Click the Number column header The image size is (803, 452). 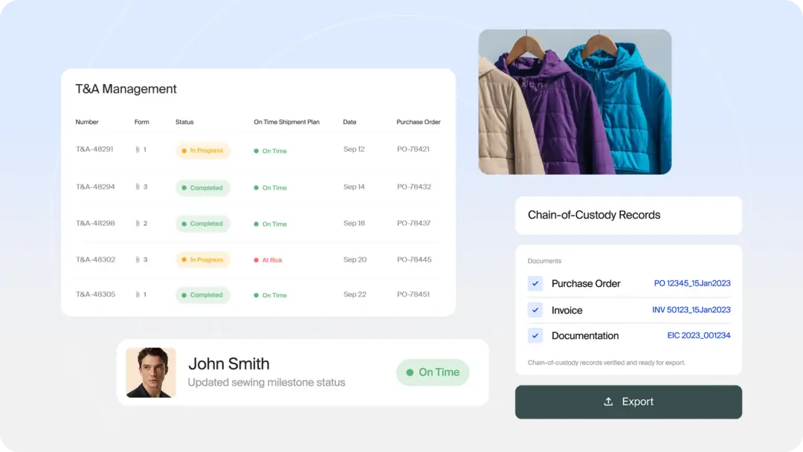(x=87, y=122)
